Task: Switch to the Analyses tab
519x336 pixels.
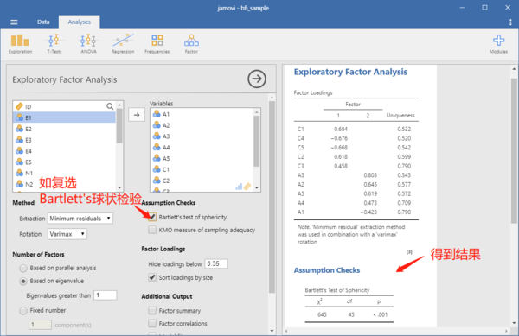Action: (x=79, y=22)
